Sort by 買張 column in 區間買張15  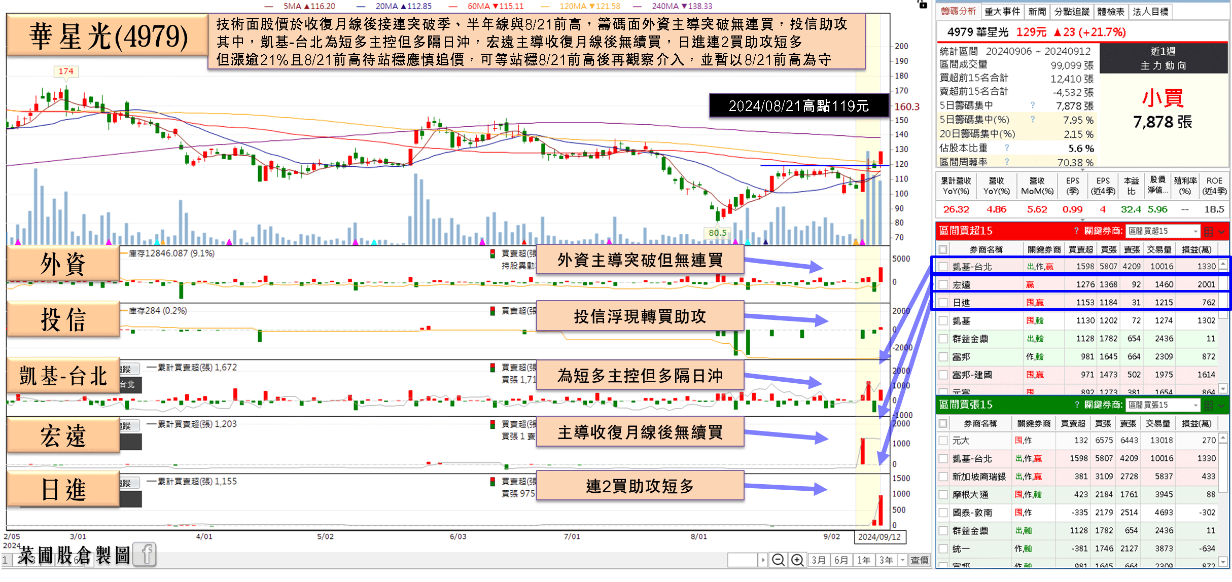(x=1103, y=423)
